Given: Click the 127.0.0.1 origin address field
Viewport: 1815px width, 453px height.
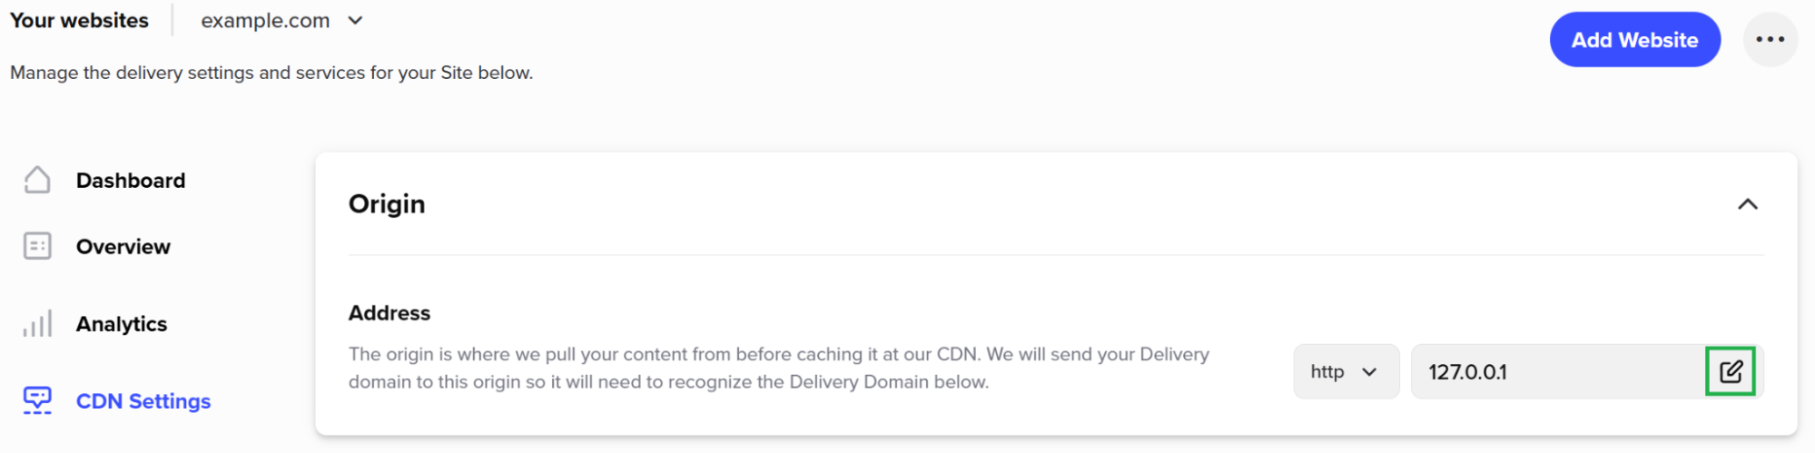Looking at the screenshot, I should 1558,371.
